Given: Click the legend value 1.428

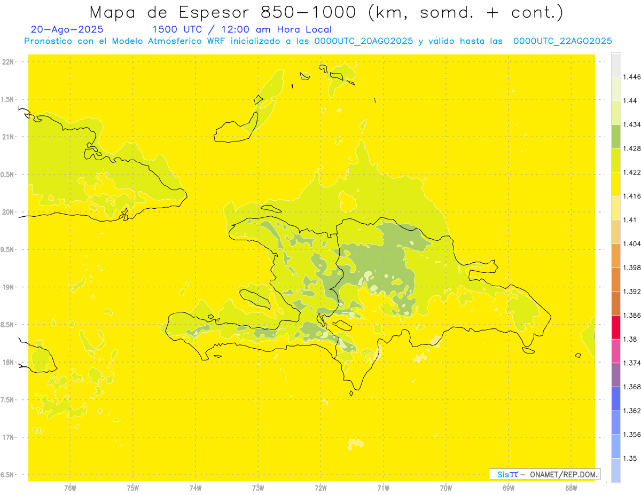Looking at the screenshot, I should coord(632,148).
